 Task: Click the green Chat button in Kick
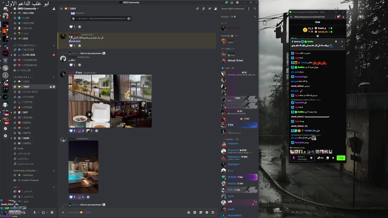tap(341, 158)
